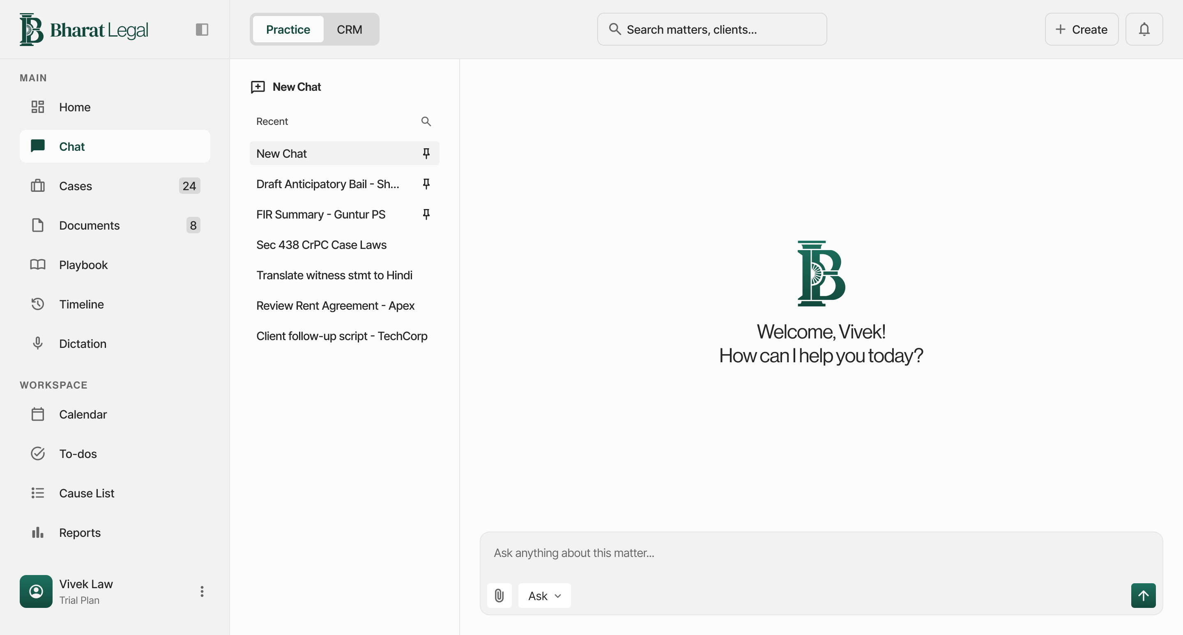Click the Documents count badge 8
1183x635 pixels.
[193, 225]
